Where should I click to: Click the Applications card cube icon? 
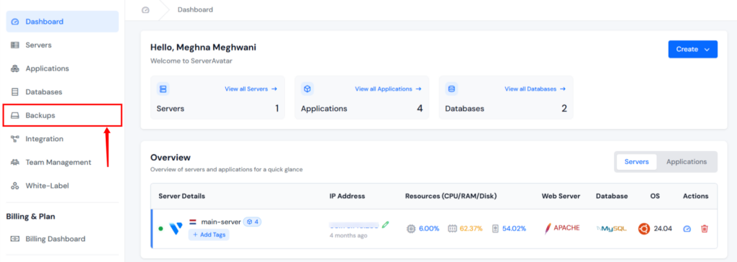click(307, 89)
